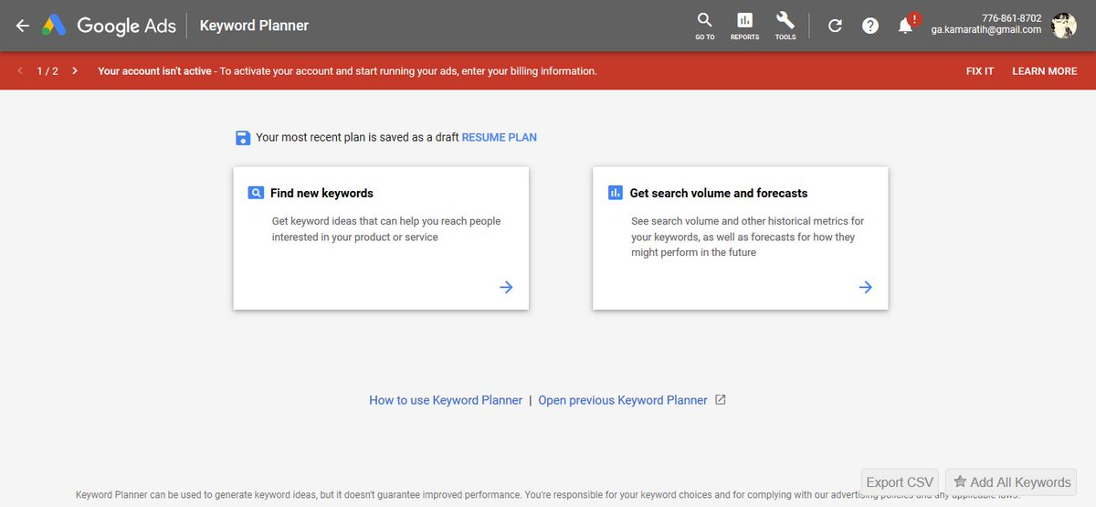Image resolution: width=1096 pixels, height=507 pixels.
Task: Click the RESUME PLAN link
Action: tap(500, 138)
